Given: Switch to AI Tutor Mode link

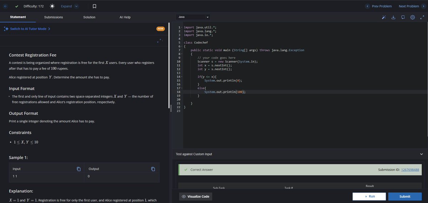Looking at the screenshot, I should 30,29.
